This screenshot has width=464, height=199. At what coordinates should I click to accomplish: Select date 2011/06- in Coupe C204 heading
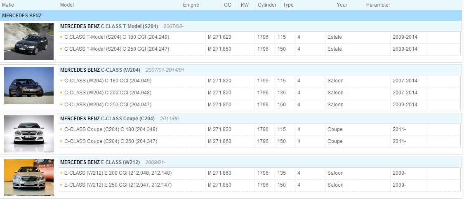pos(170,119)
